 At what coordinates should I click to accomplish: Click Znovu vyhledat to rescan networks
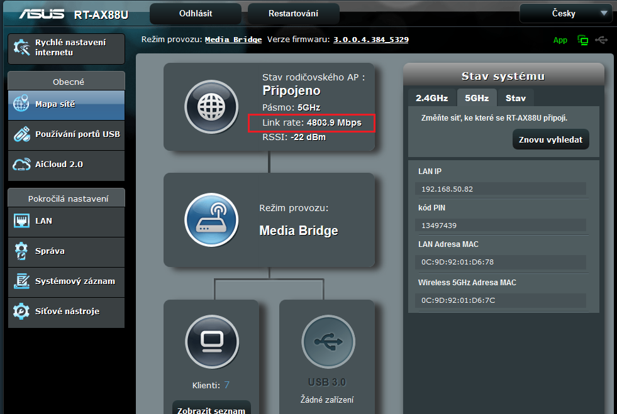tap(550, 139)
